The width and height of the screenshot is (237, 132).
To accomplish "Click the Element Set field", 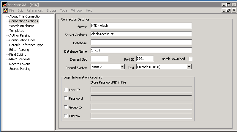I will [99, 59].
